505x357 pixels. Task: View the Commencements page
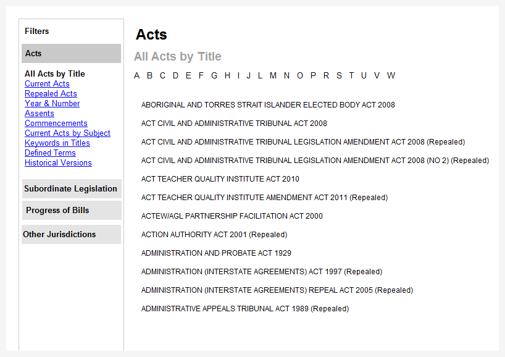click(x=56, y=124)
